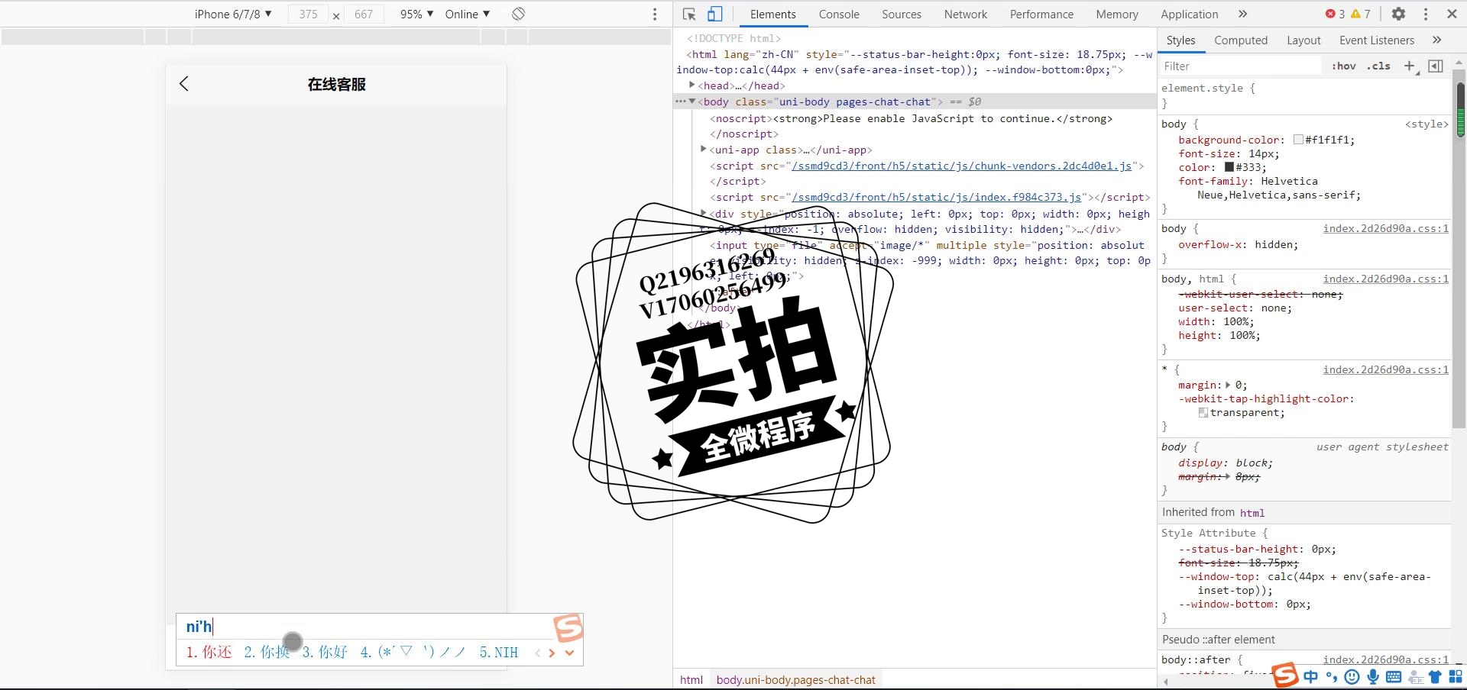
Task: Click the body.uni-body.pages-chat-chat breadcrumb
Action: tap(795, 679)
